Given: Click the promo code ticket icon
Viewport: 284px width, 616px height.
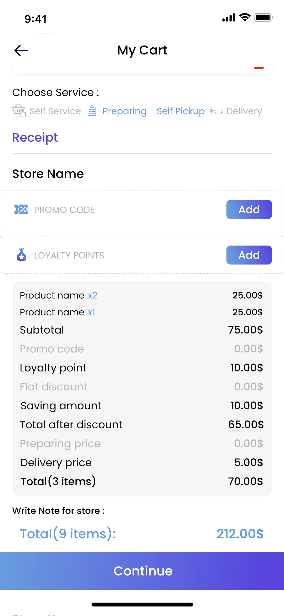Looking at the screenshot, I should (x=21, y=210).
